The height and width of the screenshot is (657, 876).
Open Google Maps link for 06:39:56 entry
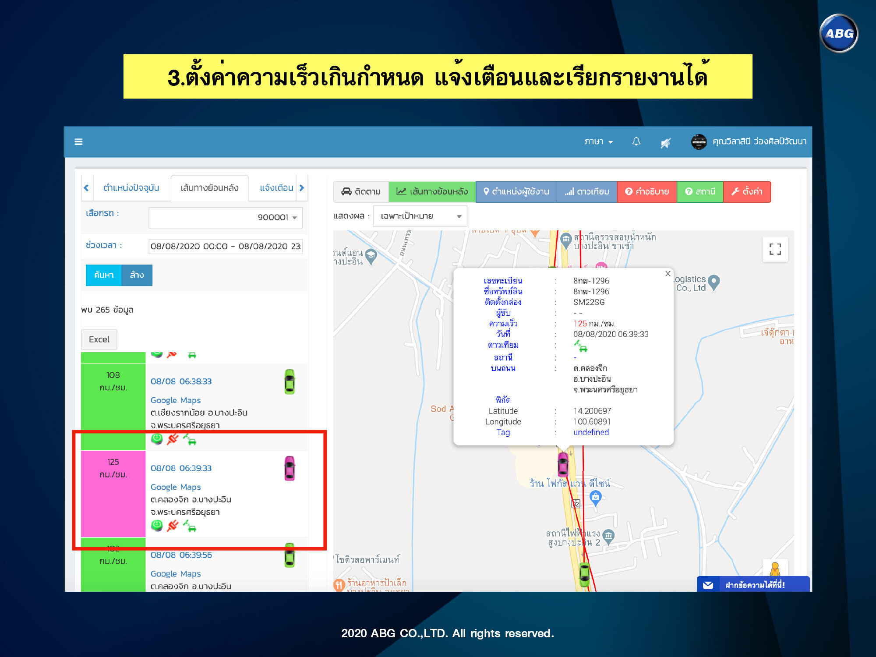(x=176, y=574)
